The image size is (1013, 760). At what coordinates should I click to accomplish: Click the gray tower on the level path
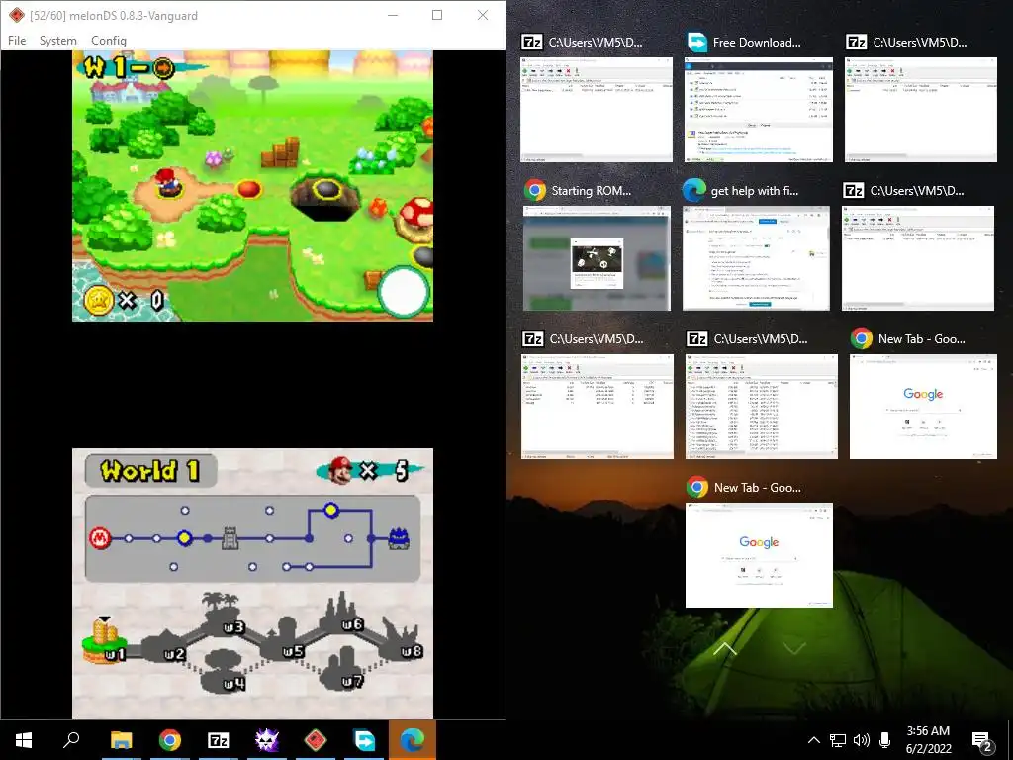(230, 537)
